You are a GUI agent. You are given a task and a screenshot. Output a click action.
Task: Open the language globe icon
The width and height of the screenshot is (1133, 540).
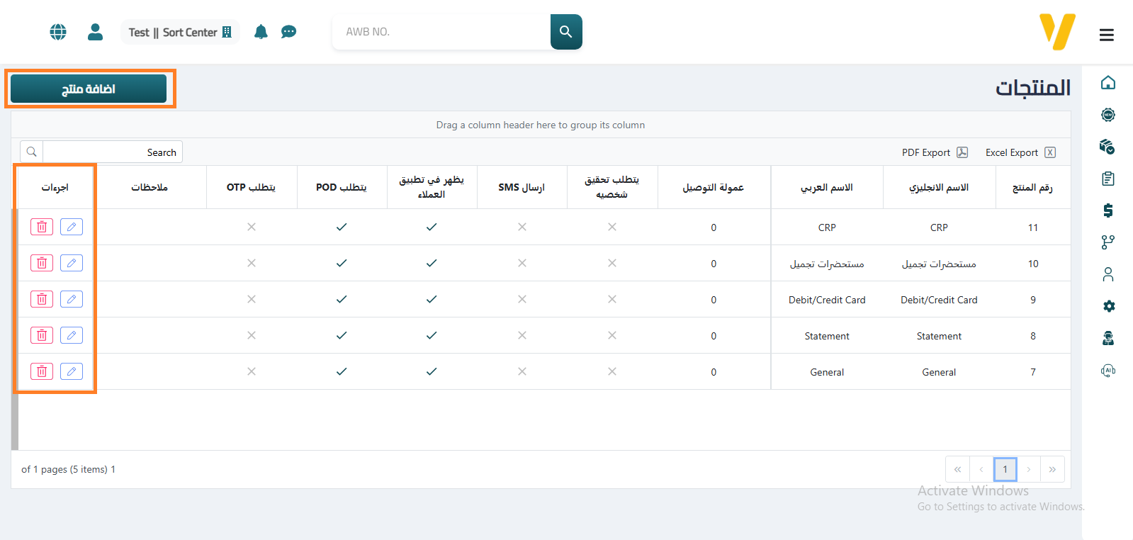[x=58, y=32]
